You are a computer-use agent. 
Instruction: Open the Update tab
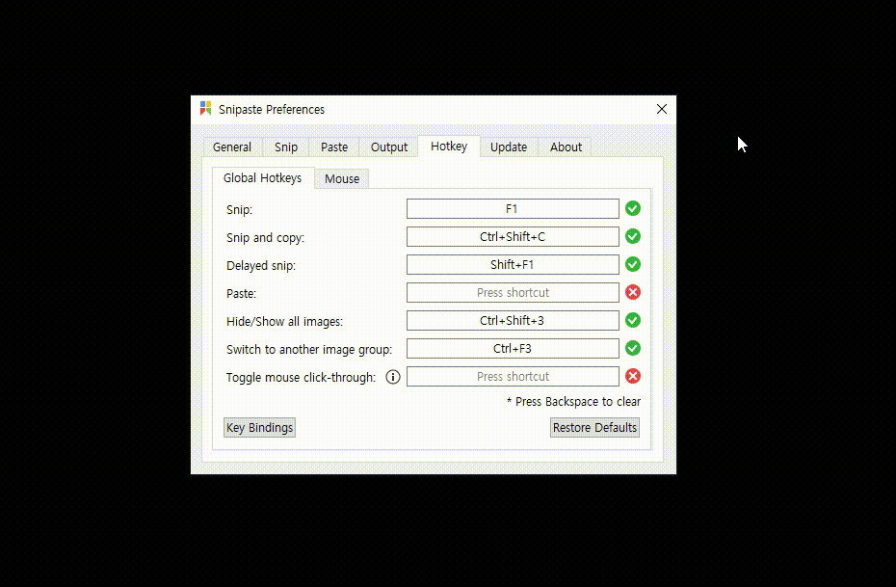[509, 147]
